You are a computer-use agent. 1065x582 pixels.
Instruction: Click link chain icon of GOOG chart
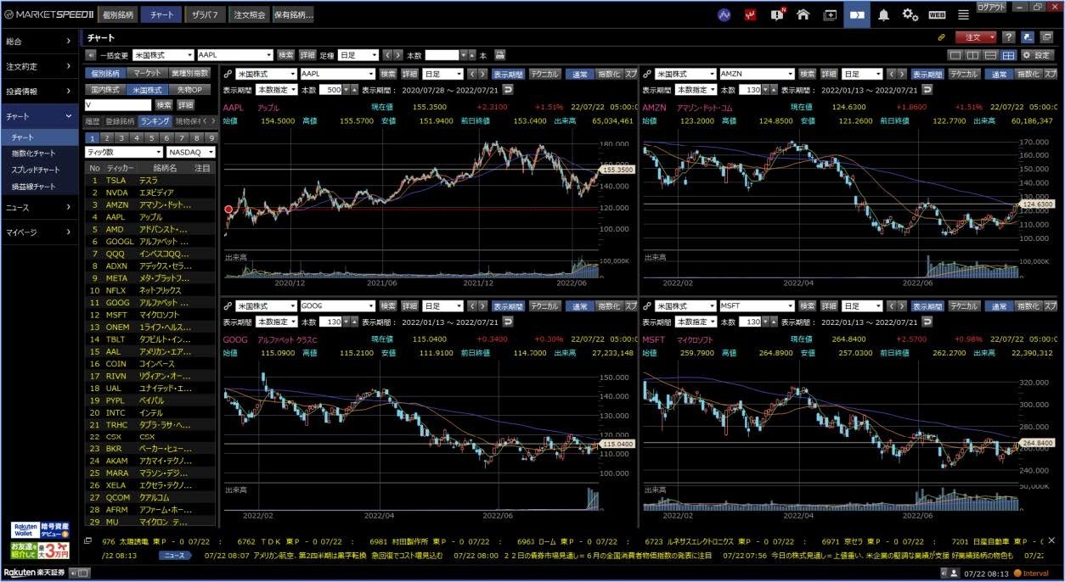click(x=227, y=306)
